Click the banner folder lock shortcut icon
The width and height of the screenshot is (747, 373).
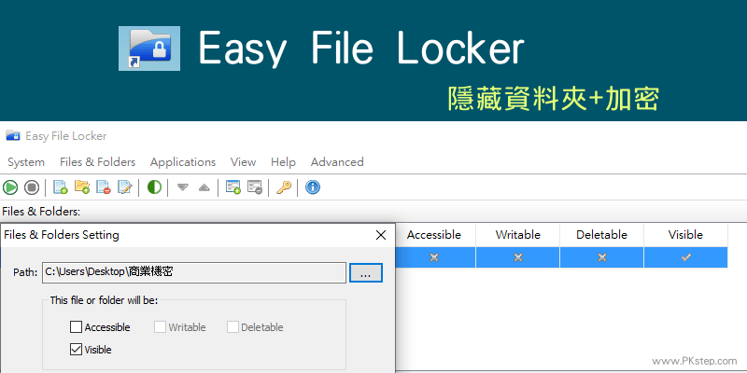point(149,48)
